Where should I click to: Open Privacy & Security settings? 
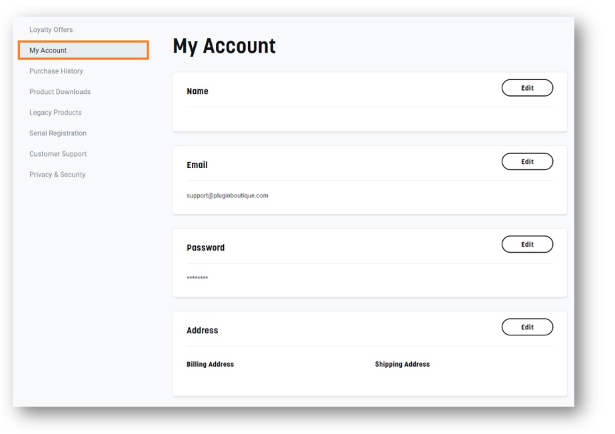(x=57, y=175)
